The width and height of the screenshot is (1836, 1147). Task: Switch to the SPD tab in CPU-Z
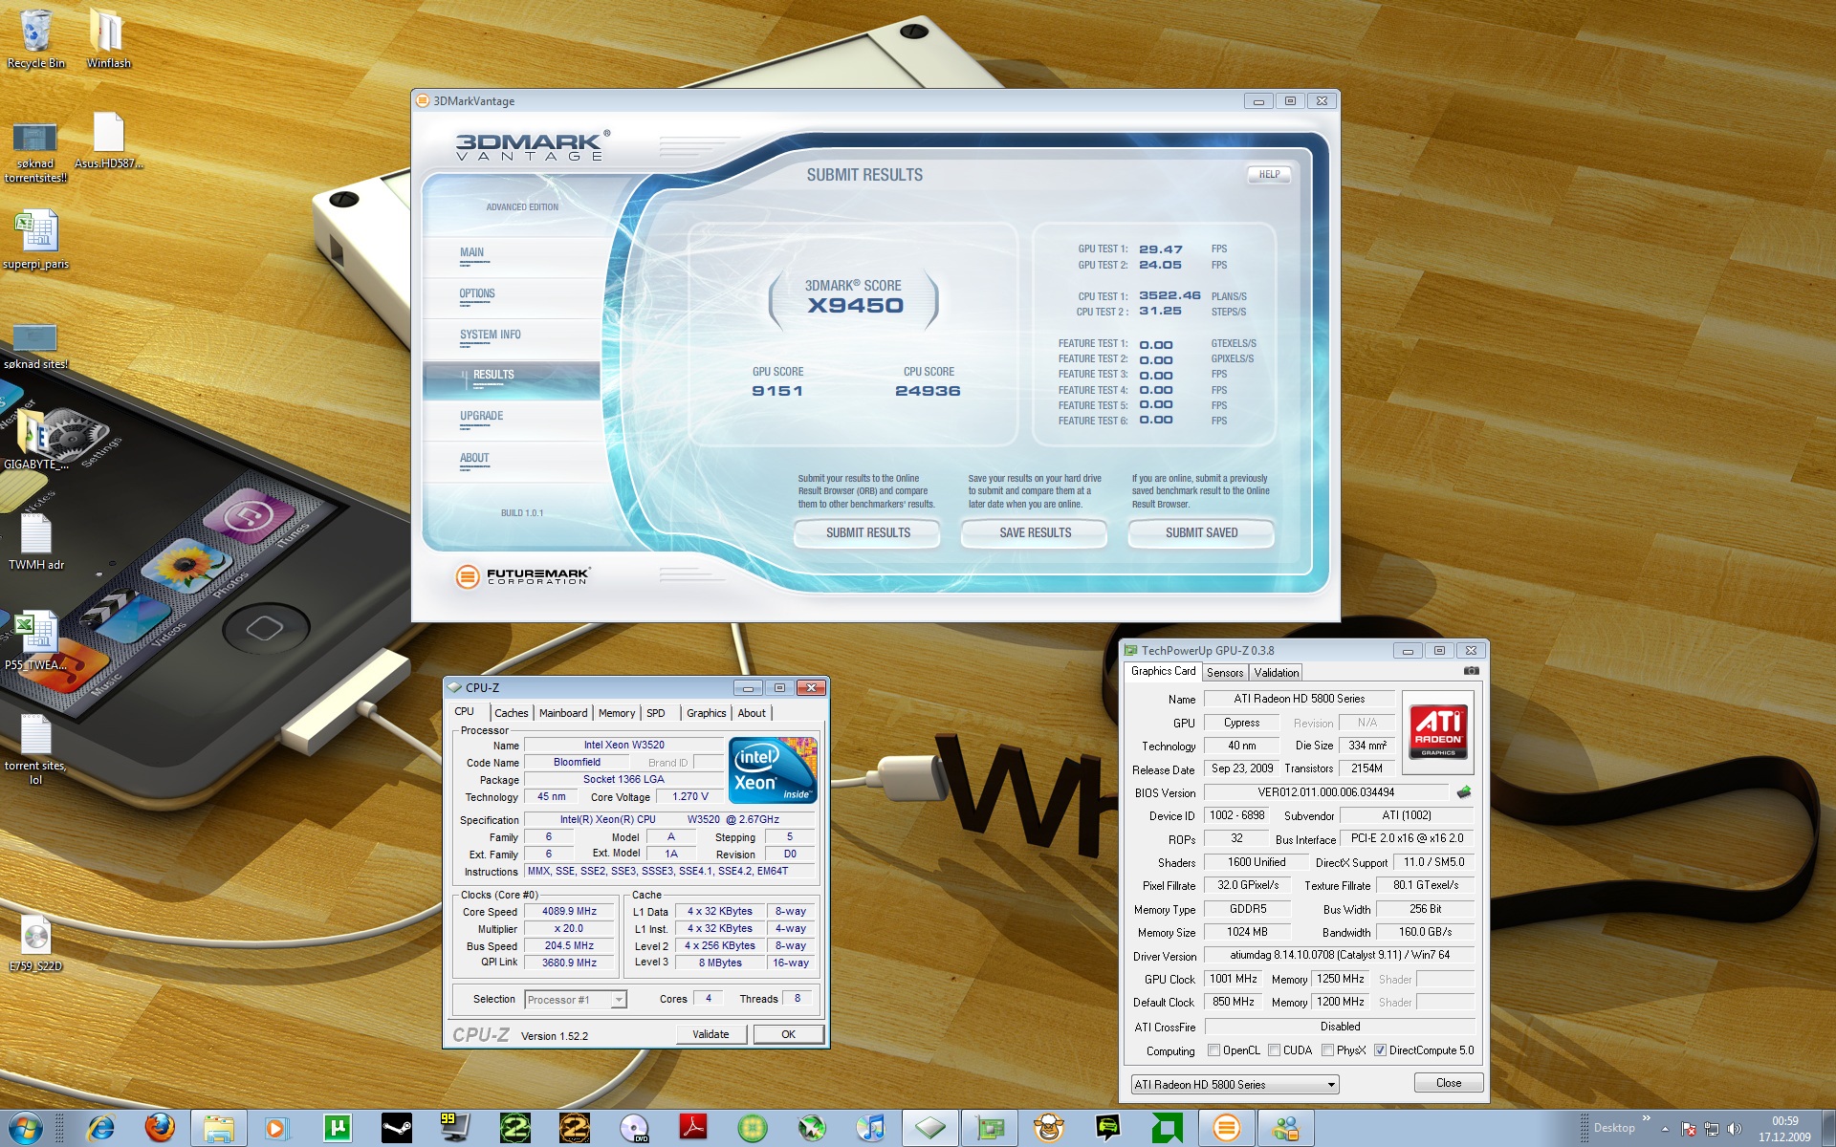coord(656,713)
